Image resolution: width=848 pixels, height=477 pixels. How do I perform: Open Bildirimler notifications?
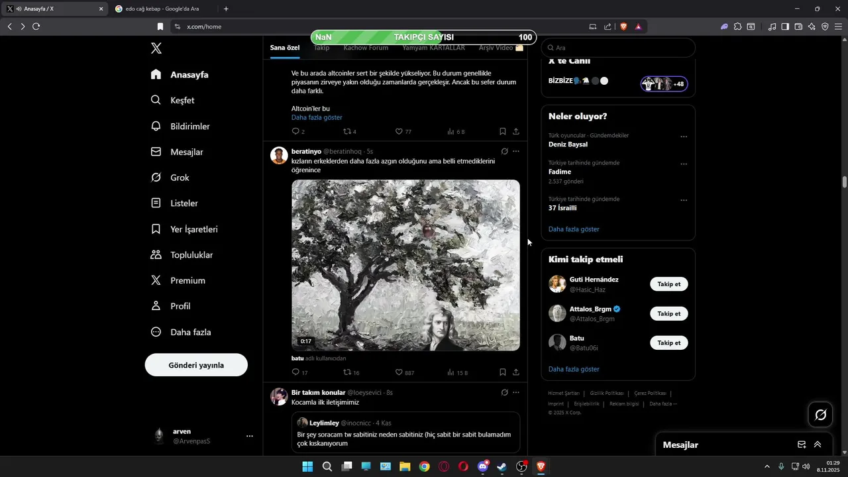pos(180,126)
